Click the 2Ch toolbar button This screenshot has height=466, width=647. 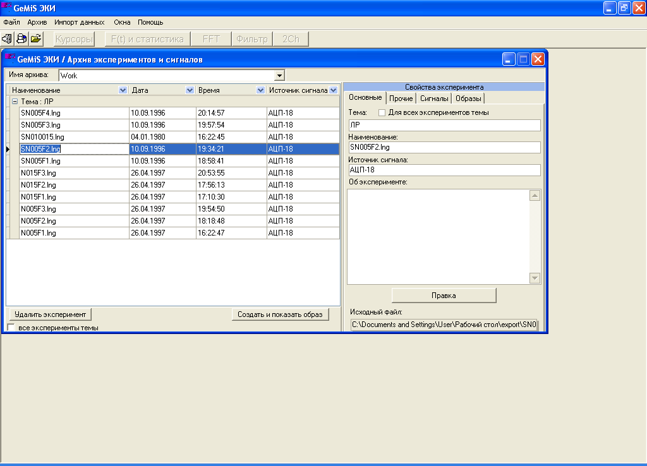(x=291, y=39)
